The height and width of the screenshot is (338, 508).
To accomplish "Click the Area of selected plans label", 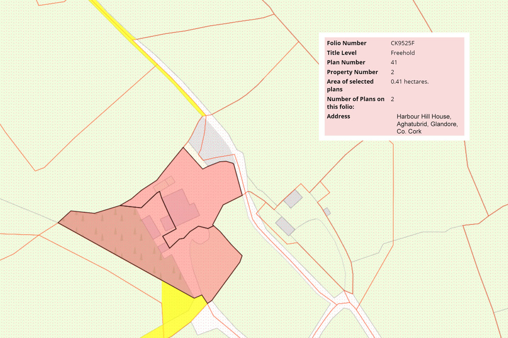I will pos(350,85).
